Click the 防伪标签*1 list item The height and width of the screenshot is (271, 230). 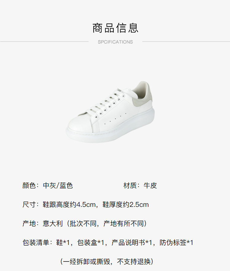[176, 243]
